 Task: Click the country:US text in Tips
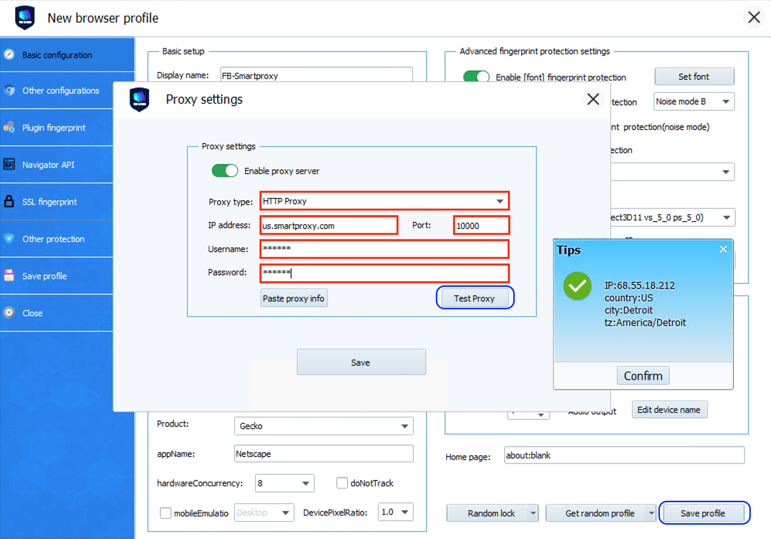click(629, 298)
